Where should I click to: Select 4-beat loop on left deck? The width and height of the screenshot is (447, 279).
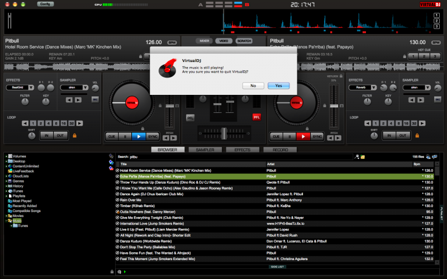(x=47, y=123)
